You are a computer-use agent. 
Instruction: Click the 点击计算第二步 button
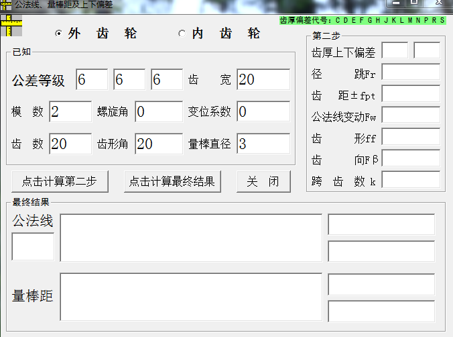tap(60, 181)
